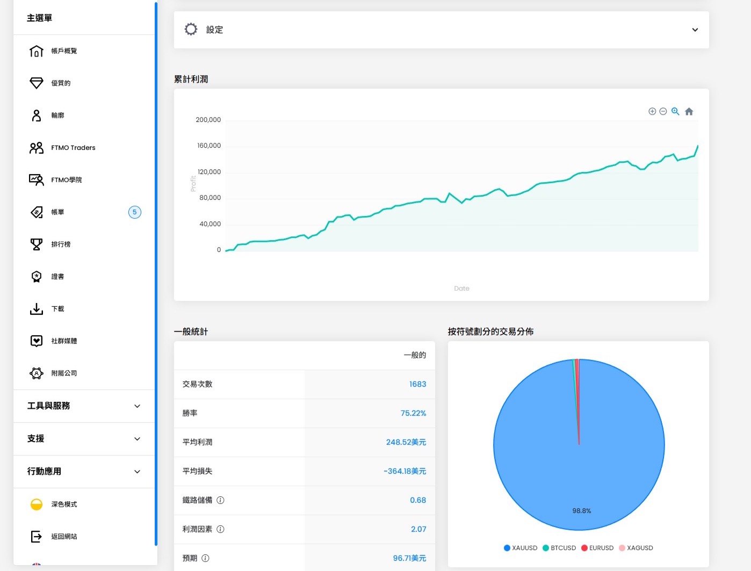
Task: Toggle XAGUSD series in pie legend
Action: point(636,548)
